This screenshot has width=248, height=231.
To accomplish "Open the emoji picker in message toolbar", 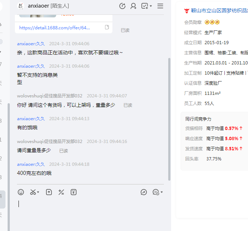I will 21,192.
